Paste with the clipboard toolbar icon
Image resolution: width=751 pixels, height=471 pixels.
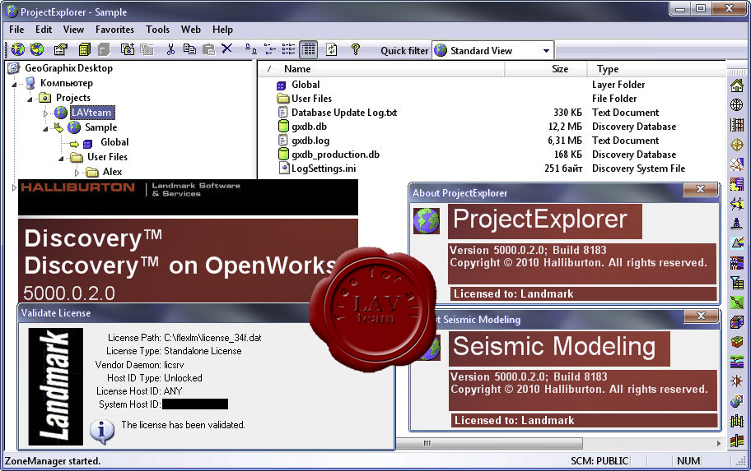pos(208,49)
